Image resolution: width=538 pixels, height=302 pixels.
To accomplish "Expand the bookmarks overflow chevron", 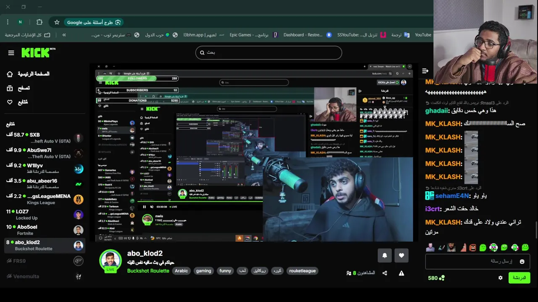I will (x=64, y=35).
